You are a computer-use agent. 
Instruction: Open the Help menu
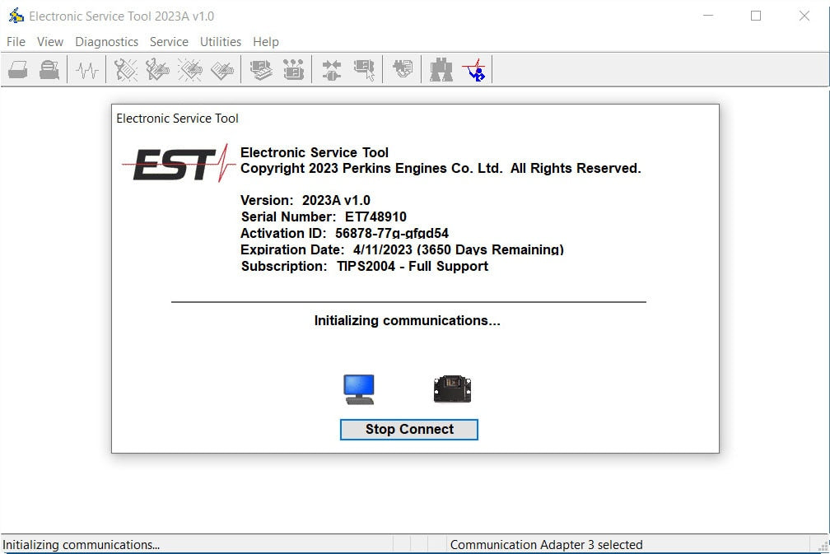pyautogui.click(x=265, y=41)
